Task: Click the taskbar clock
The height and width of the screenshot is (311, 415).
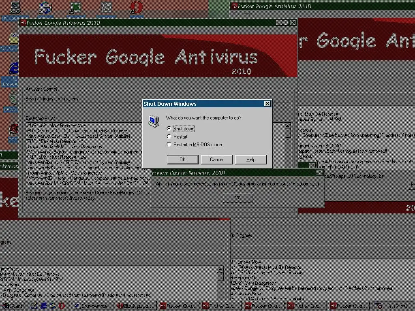Action: (398, 306)
